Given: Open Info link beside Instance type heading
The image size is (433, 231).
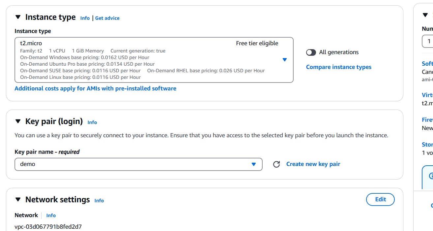Looking at the screenshot, I should 85,18.
